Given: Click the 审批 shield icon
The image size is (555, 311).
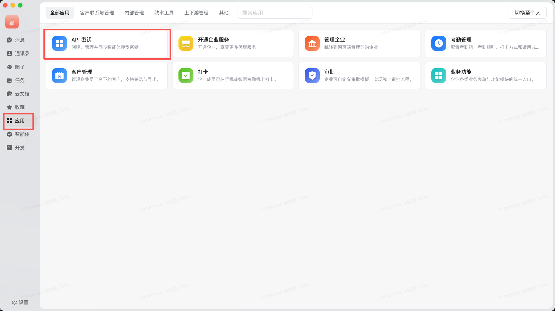Looking at the screenshot, I should coord(312,75).
